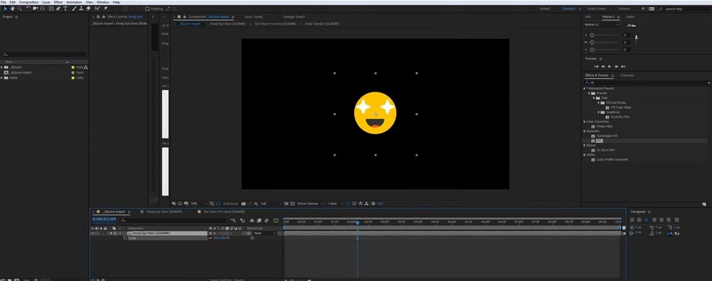712x281 pixels.
Task: Open the Motion v2 dropdown
Action: pyautogui.click(x=601, y=25)
